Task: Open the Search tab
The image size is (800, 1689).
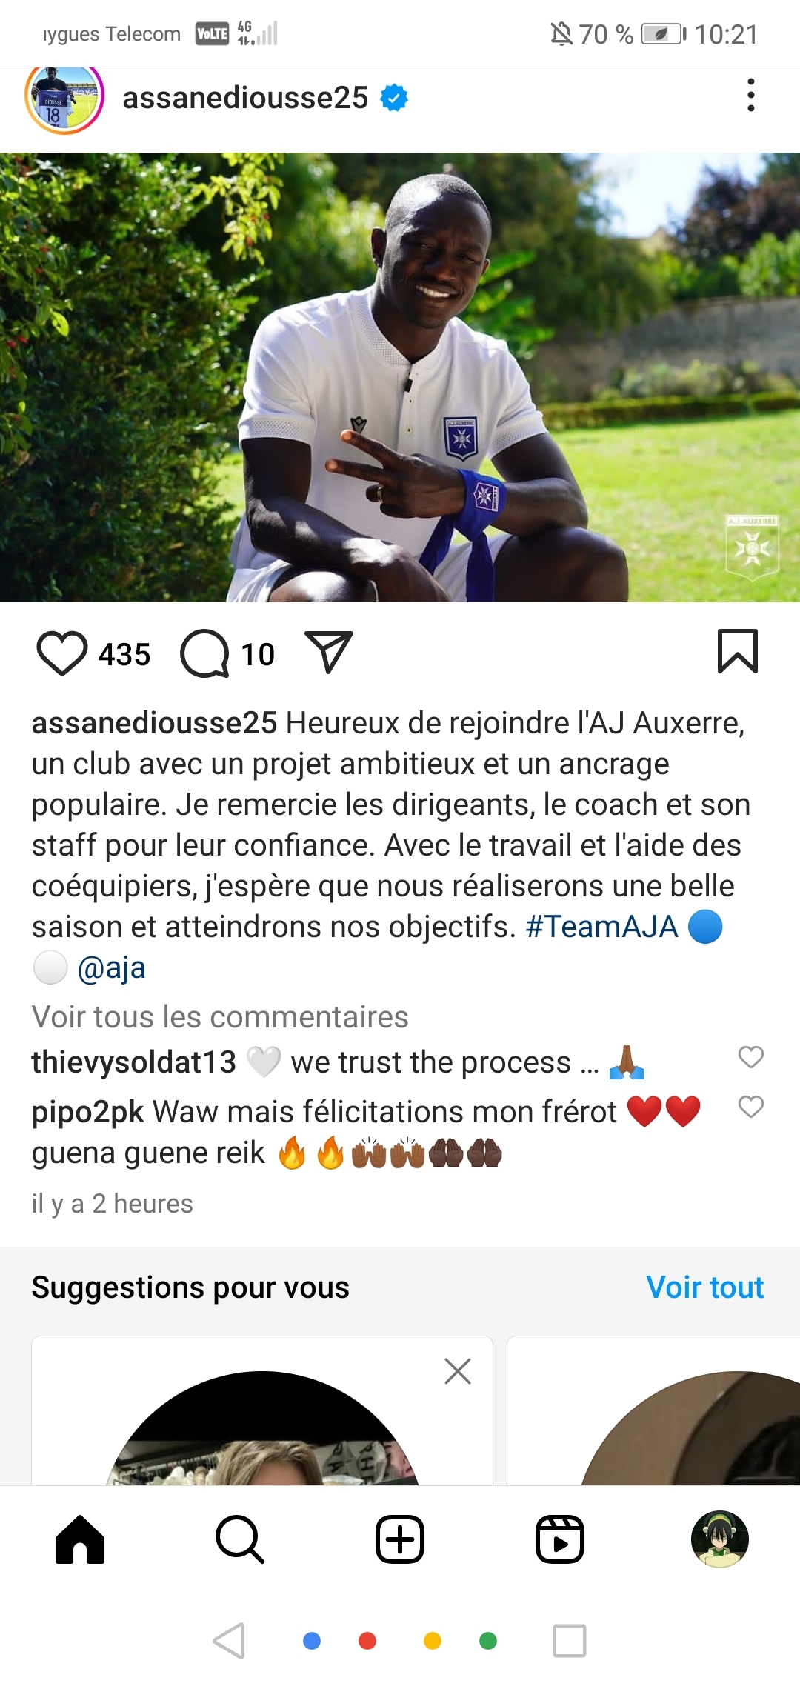Action: pos(240,1539)
